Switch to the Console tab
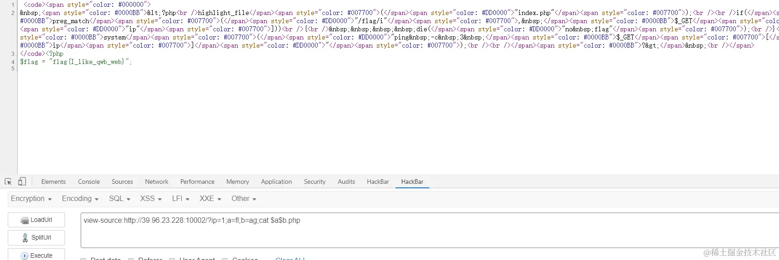The height and width of the screenshot is (260, 779). 89,182
